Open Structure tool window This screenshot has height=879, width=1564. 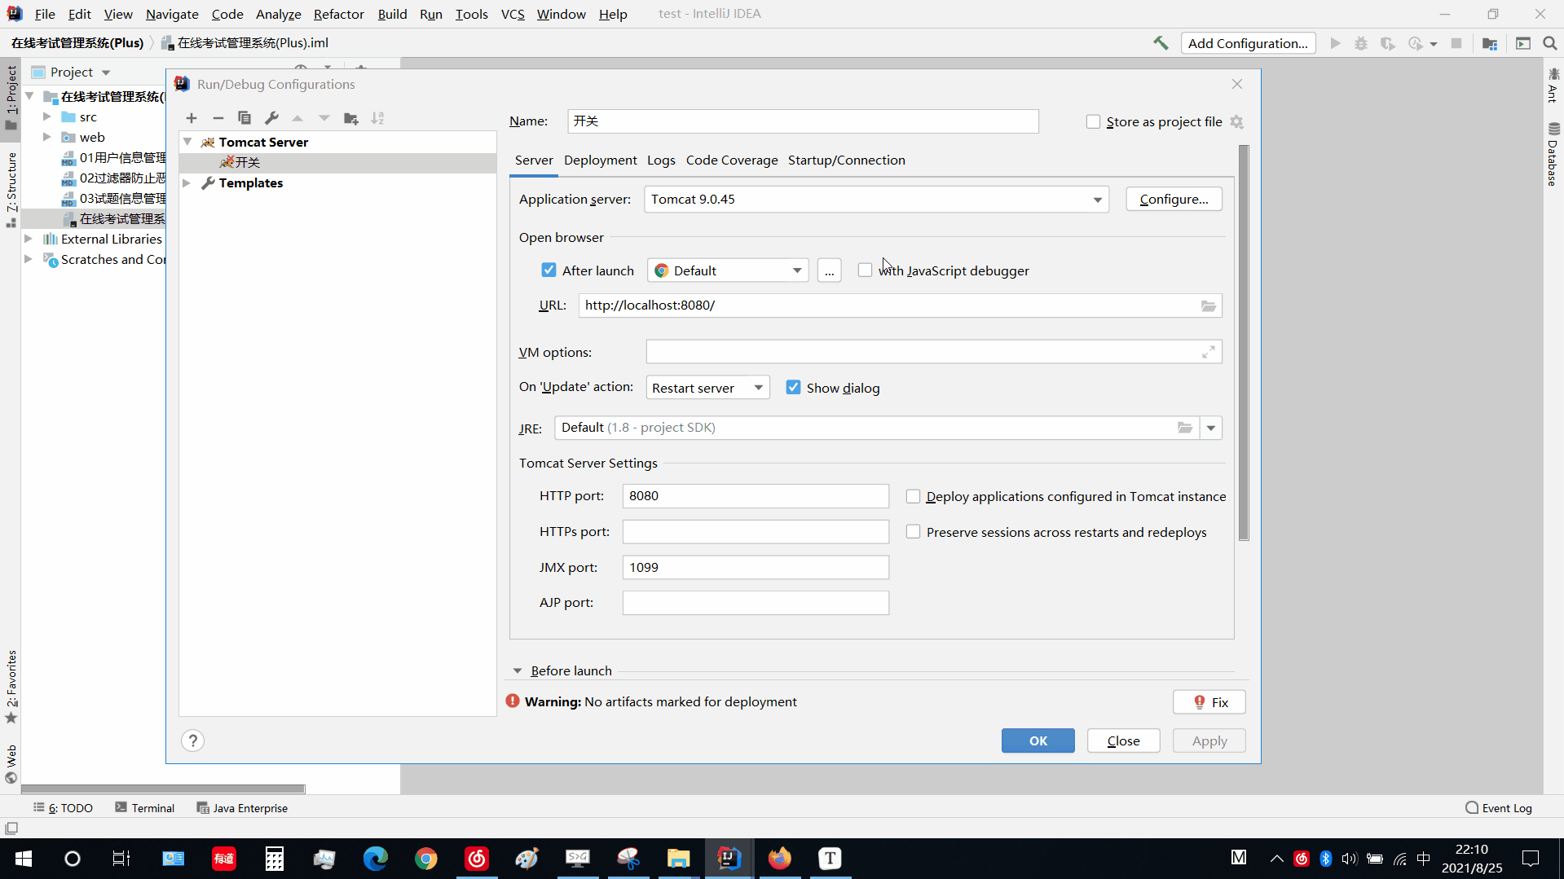tap(11, 189)
